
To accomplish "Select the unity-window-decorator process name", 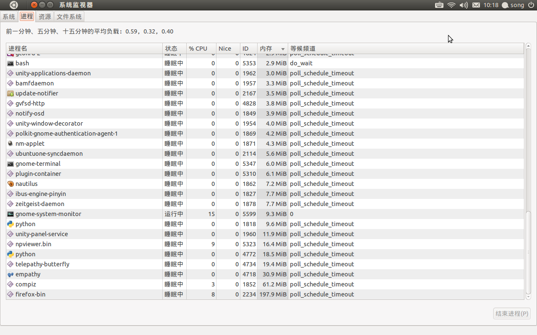I will [49, 124].
